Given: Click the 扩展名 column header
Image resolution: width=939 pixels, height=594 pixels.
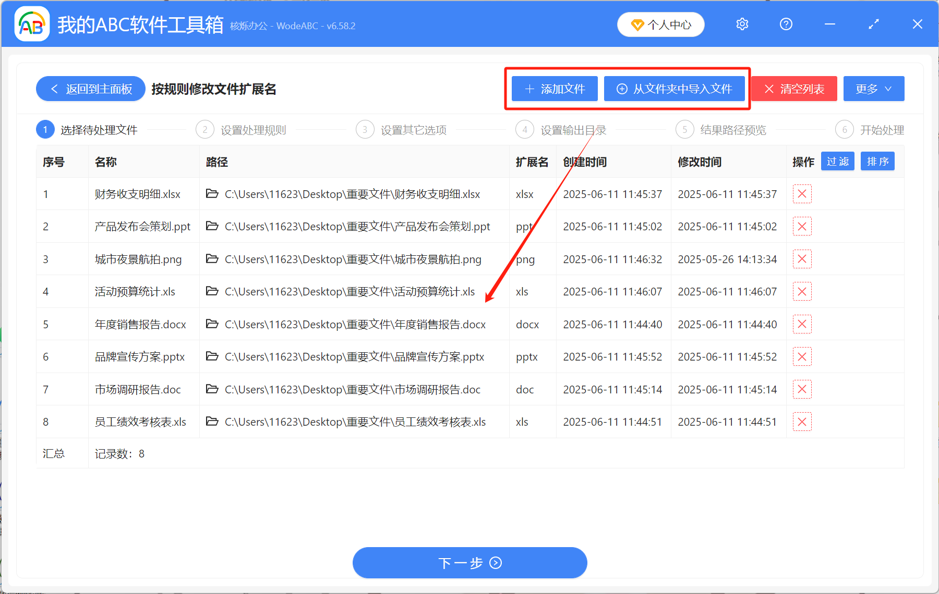Looking at the screenshot, I should tap(532, 162).
